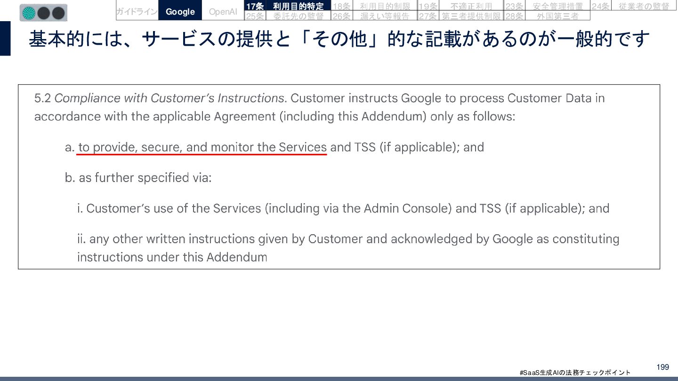Select the 25条 article number cell
The height and width of the screenshot is (381, 678).
pyautogui.click(x=255, y=16)
